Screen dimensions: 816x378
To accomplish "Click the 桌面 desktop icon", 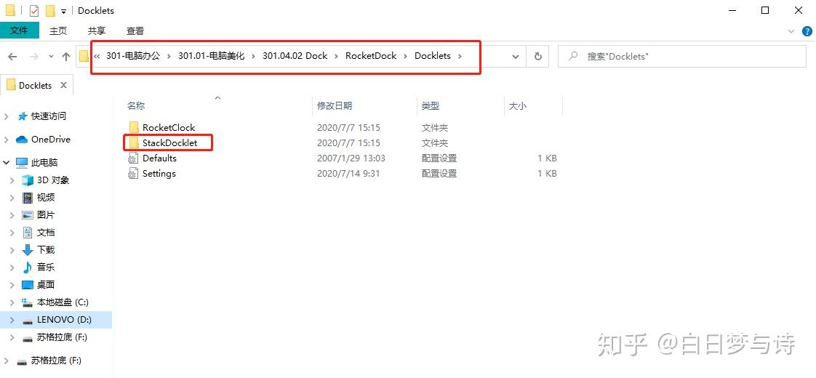I will tap(28, 285).
